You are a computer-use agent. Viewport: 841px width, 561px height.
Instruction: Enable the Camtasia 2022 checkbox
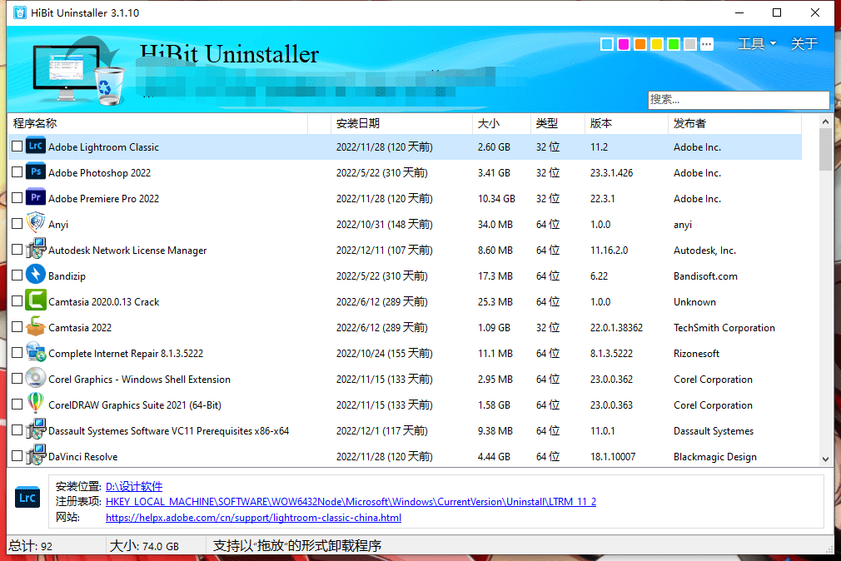pyautogui.click(x=17, y=326)
